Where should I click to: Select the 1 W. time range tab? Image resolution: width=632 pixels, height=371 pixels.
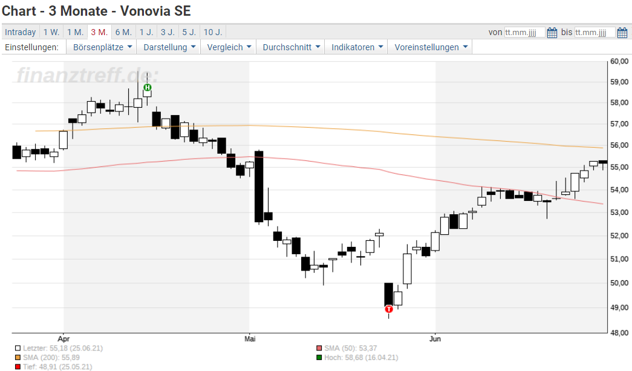(51, 32)
